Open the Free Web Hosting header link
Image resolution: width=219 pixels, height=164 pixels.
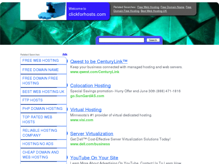[x=148, y=7]
